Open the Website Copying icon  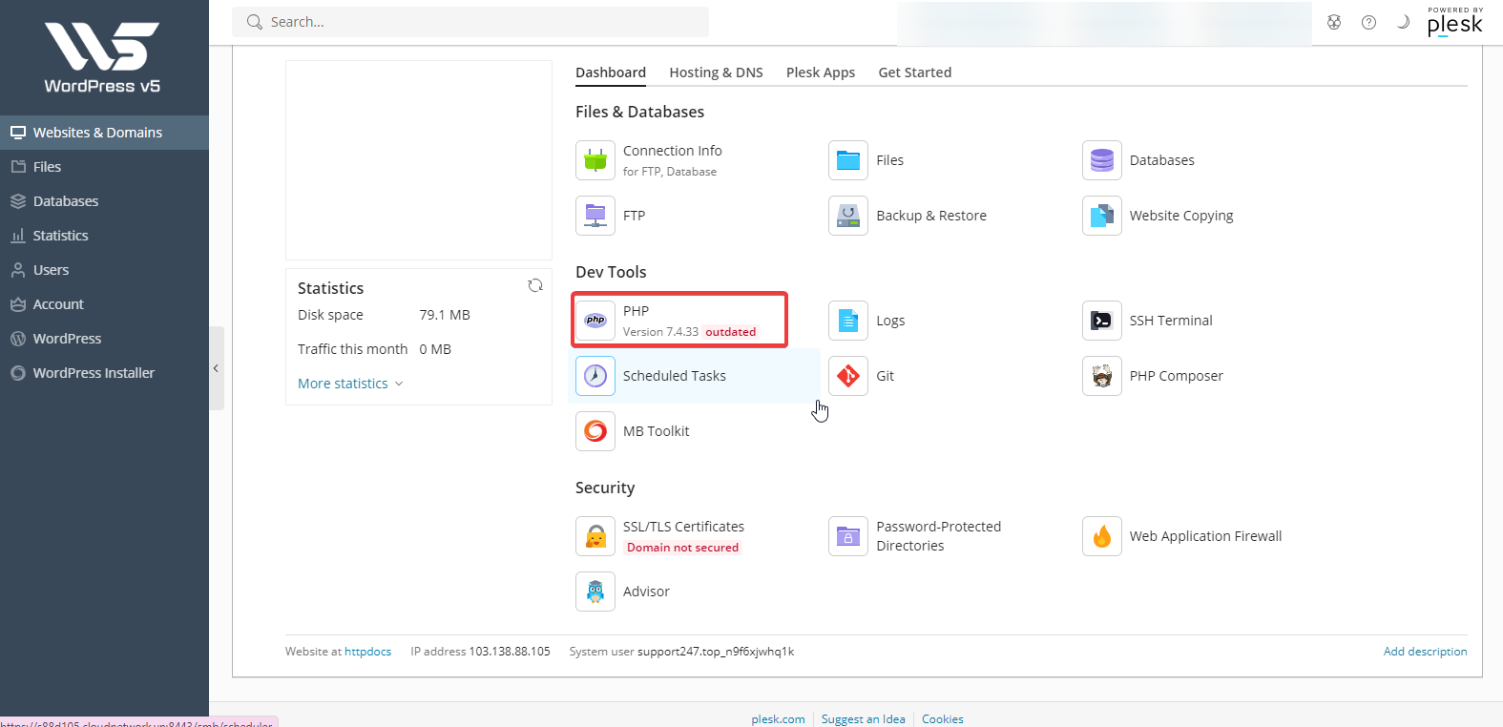pyautogui.click(x=1102, y=216)
